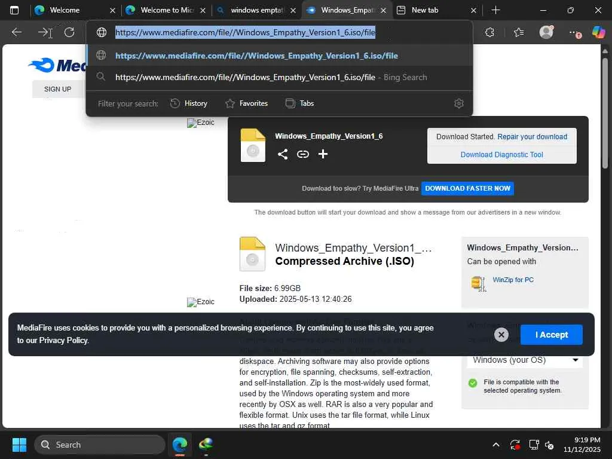Share the Windows_Empathy_Version1_6 file
This screenshot has width=612, height=459.
(283, 154)
